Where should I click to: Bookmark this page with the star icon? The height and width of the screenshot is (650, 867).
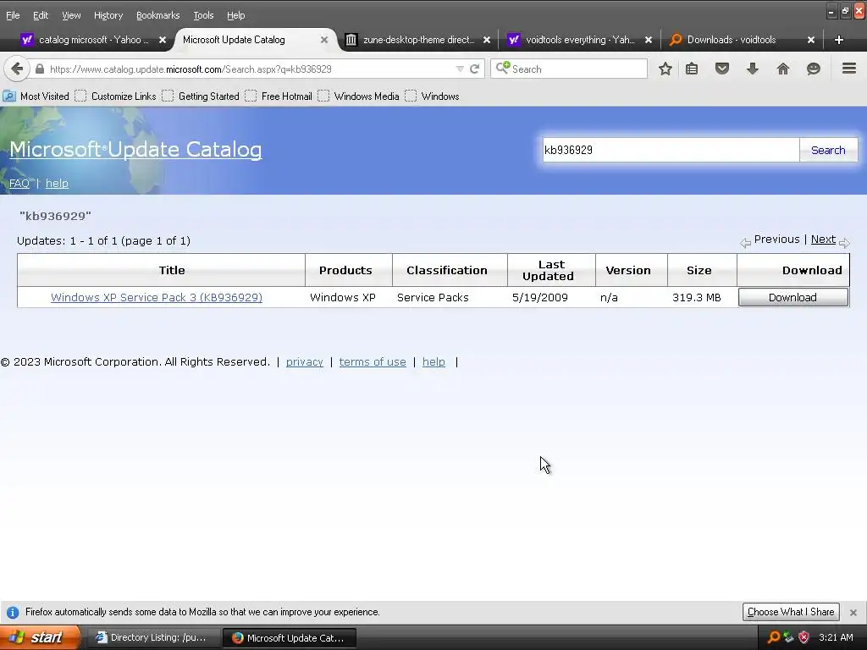point(665,69)
